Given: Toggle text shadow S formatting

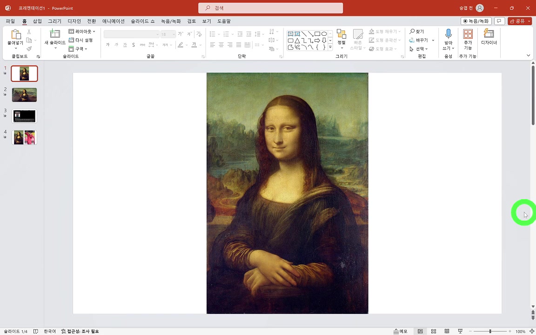Looking at the screenshot, I should [x=134, y=45].
